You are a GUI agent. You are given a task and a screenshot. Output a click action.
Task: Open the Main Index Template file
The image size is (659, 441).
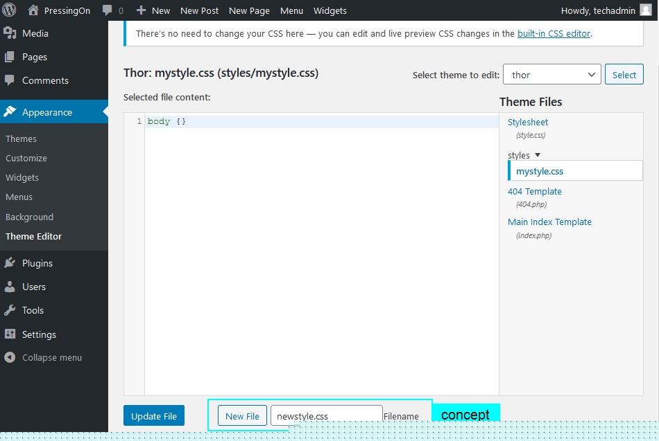[x=549, y=222]
